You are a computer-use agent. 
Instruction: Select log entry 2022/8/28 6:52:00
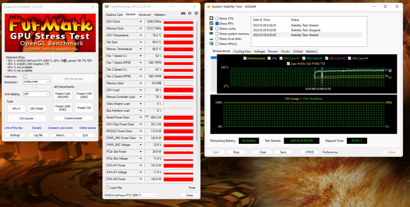coord(307,30)
